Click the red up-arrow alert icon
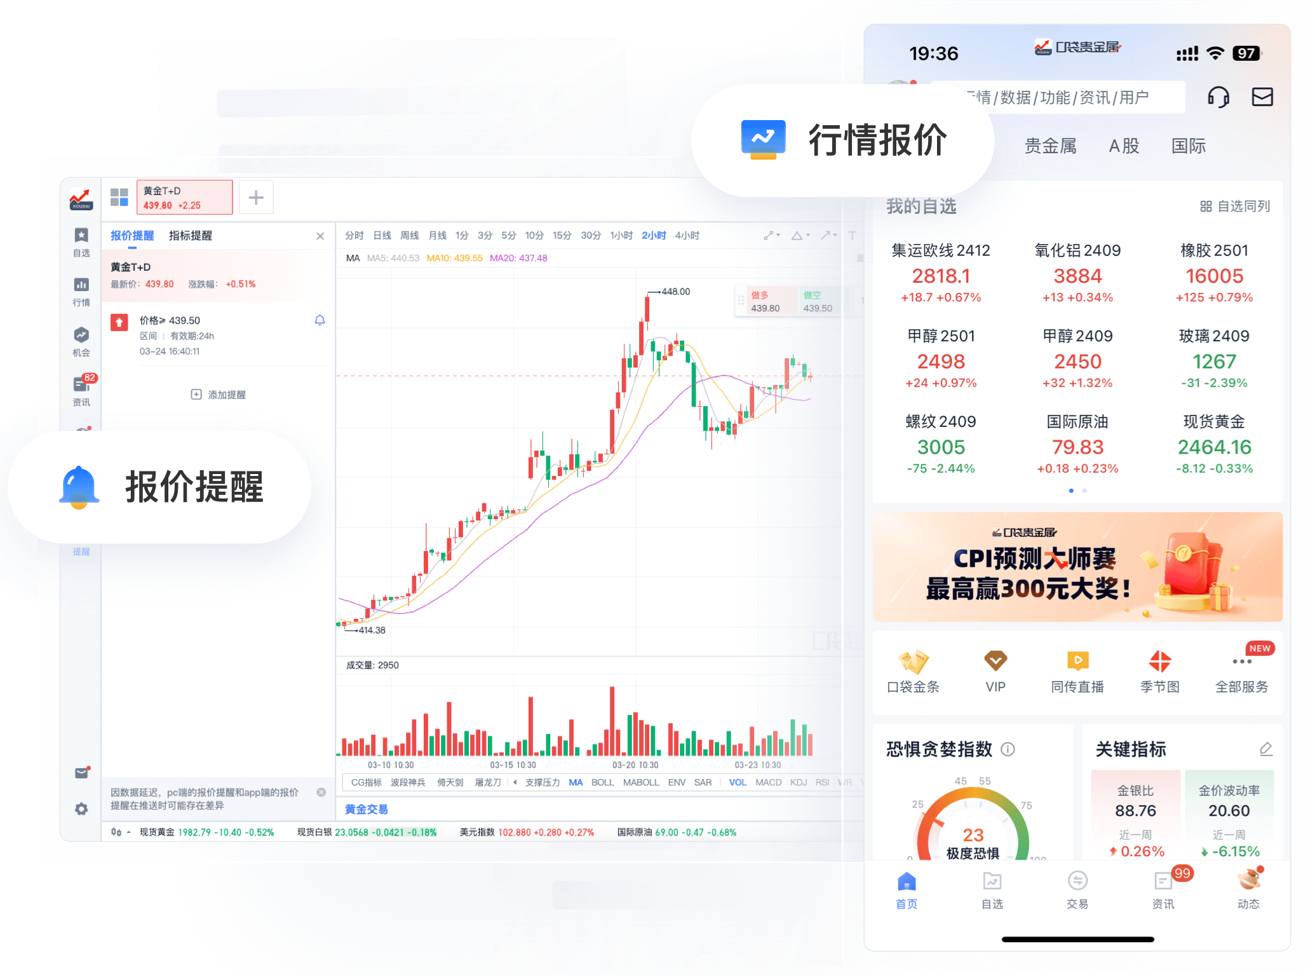Screen dimensions: 1315x976 pyautogui.click(x=119, y=322)
